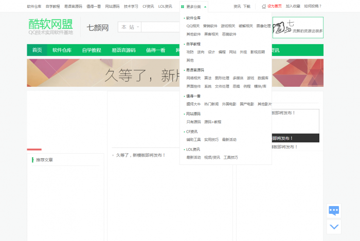Viewport: 360px width, 241px height.
Task: Open 热门新闻 under 值得一看 category
Action: point(211,104)
